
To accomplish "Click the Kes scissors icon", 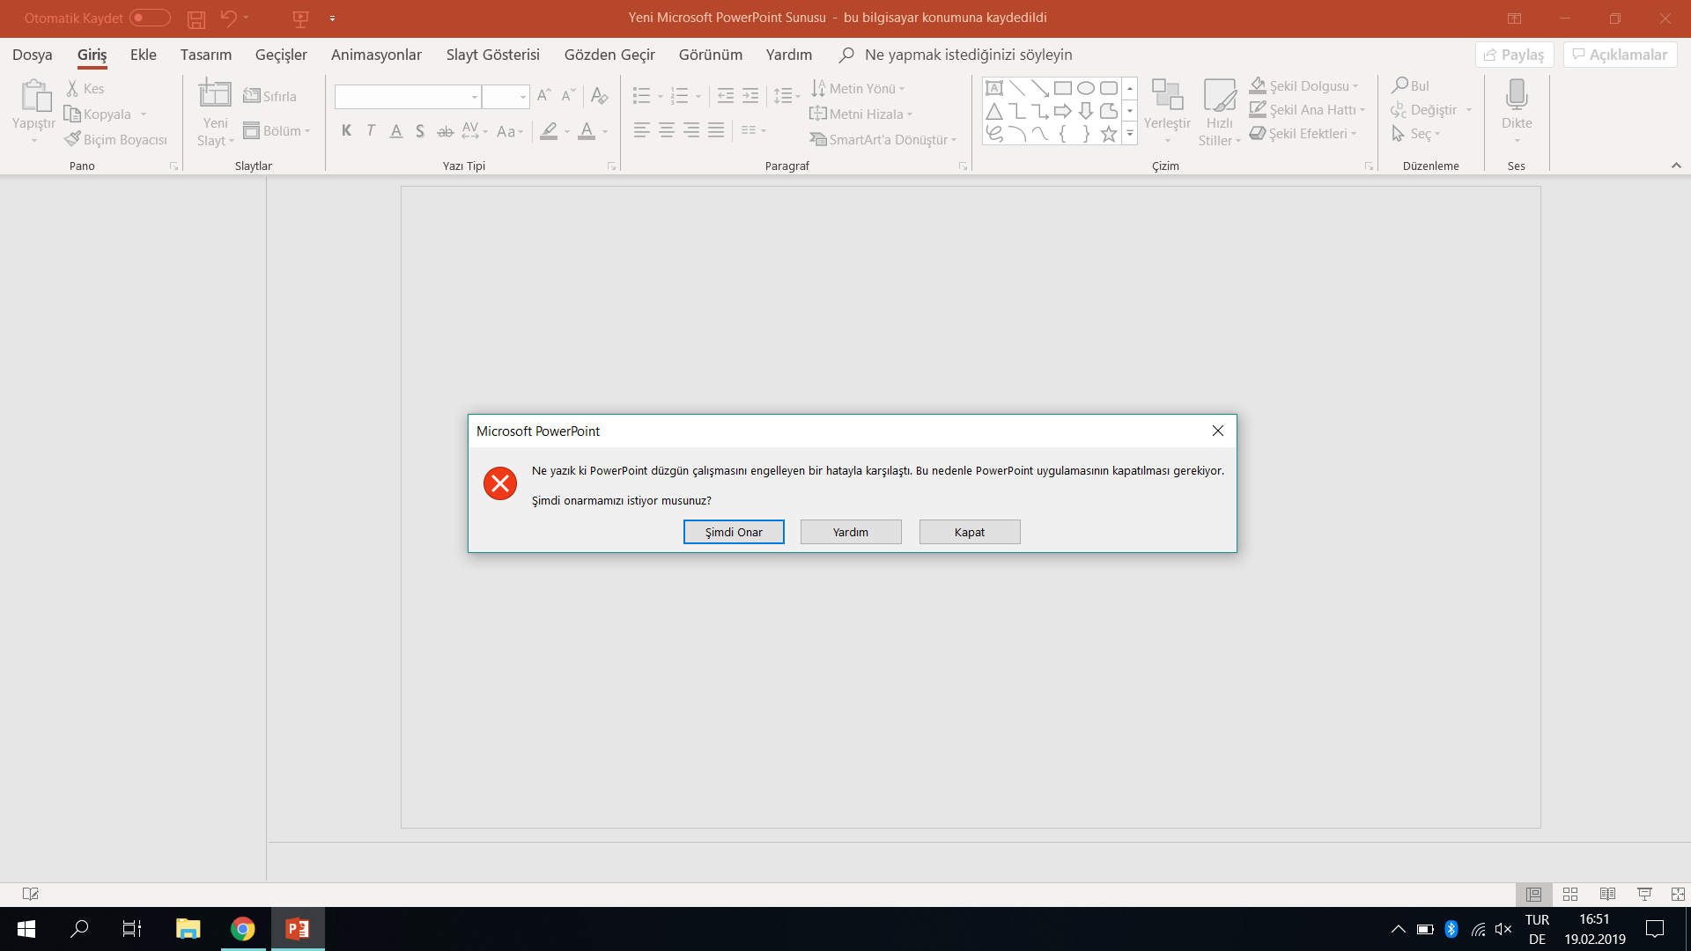I will pos(72,88).
